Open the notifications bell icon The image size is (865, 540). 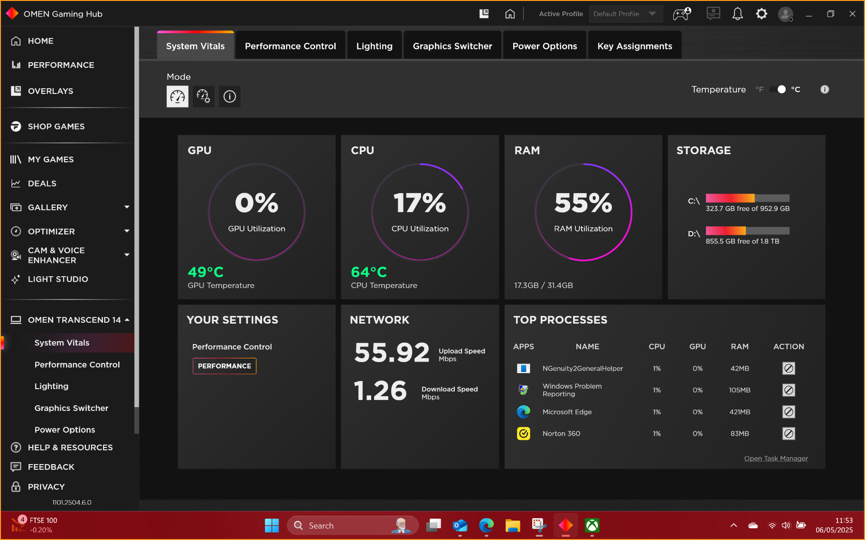pos(737,14)
